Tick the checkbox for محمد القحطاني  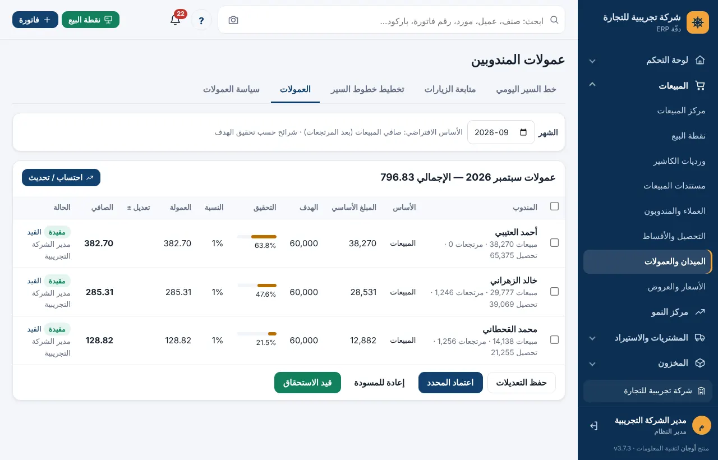(554, 340)
